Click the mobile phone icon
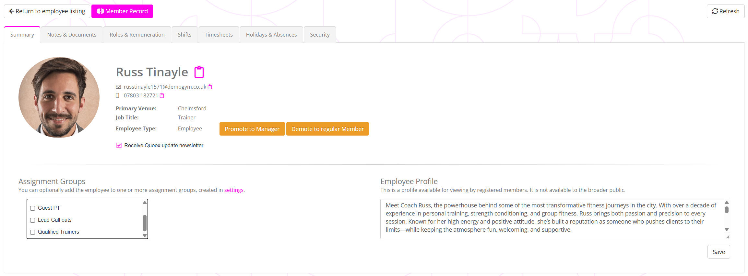The height and width of the screenshot is (276, 748). 117,95
